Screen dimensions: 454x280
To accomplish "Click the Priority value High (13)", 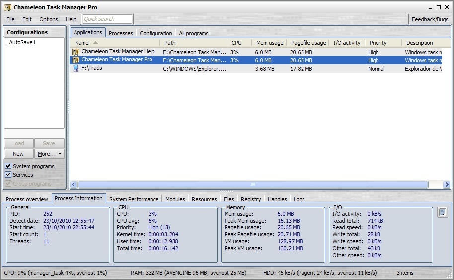I will tap(159, 227).
